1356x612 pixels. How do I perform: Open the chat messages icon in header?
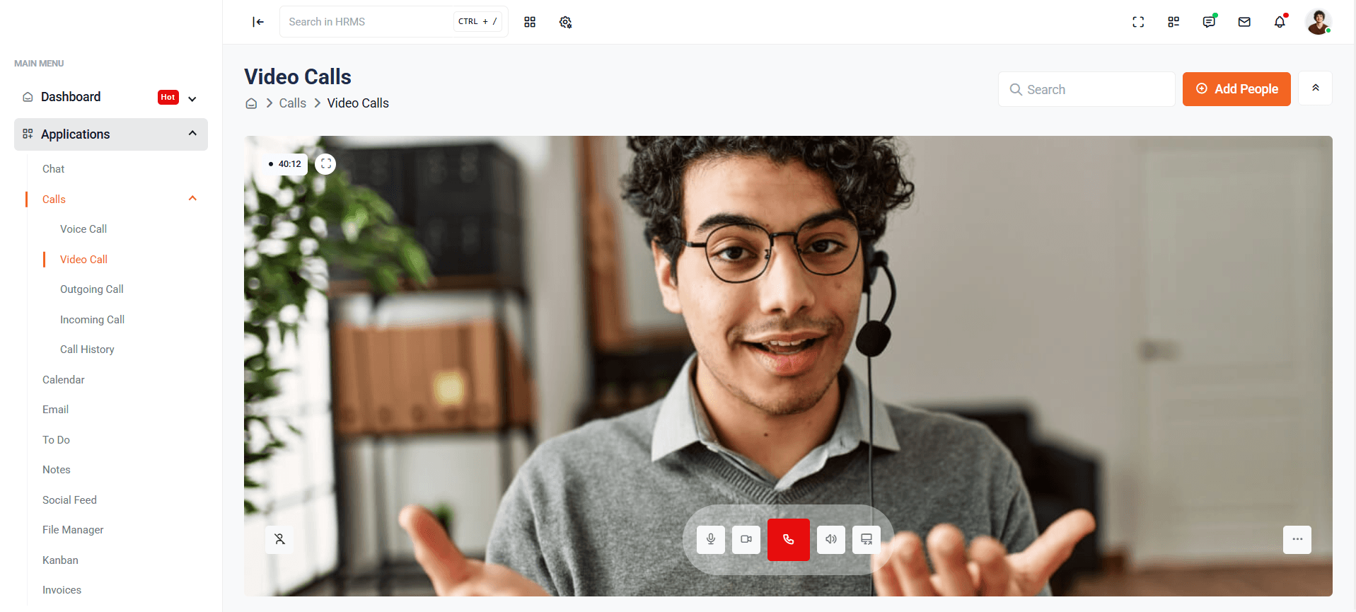click(x=1209, y=22)
